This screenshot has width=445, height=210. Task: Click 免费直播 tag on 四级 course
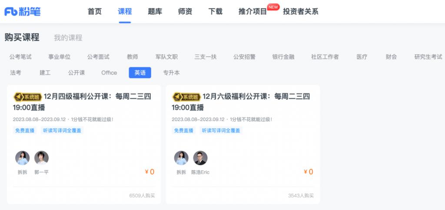pyautogui.click(x=25, y=130)
